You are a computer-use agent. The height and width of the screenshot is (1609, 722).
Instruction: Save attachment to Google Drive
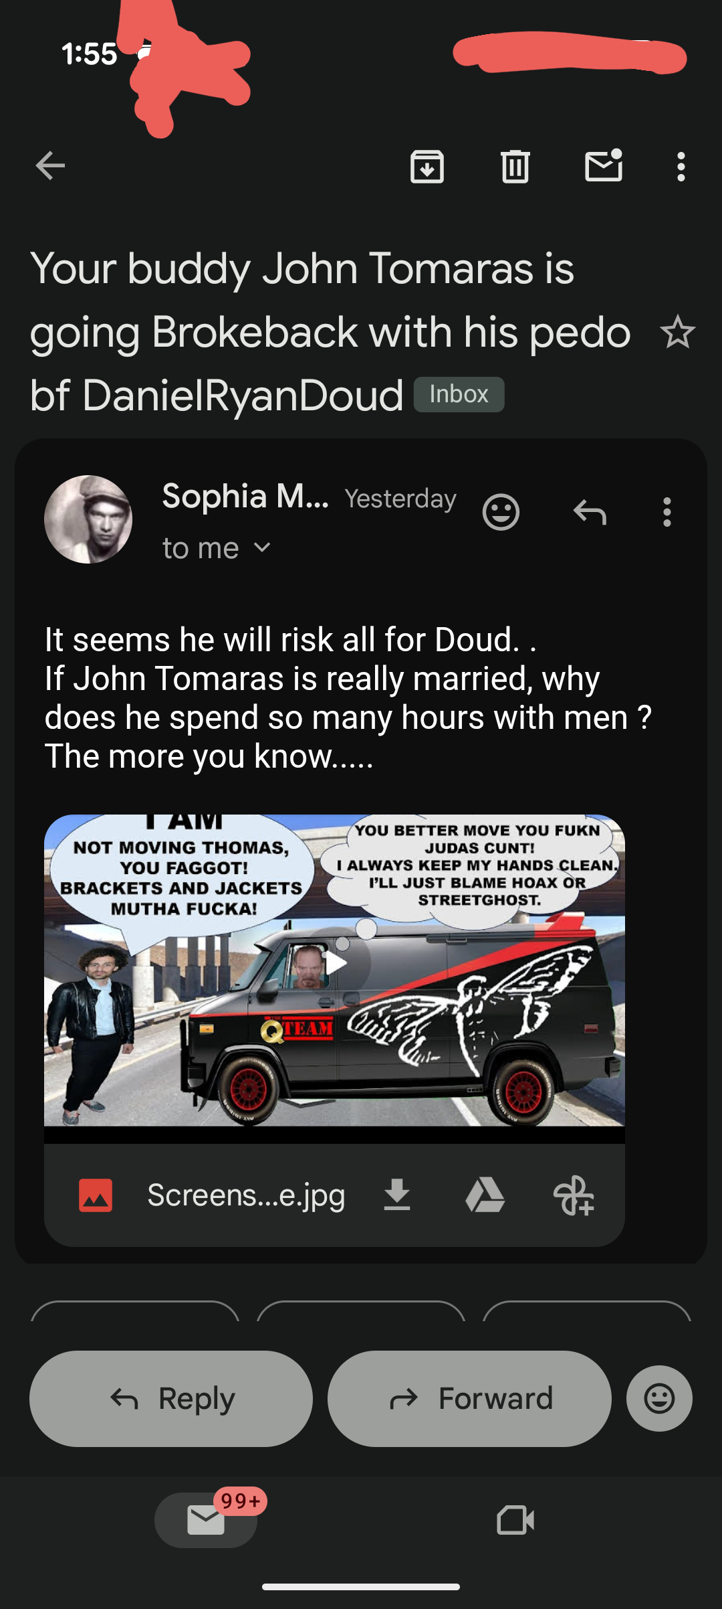(485, 1195)
